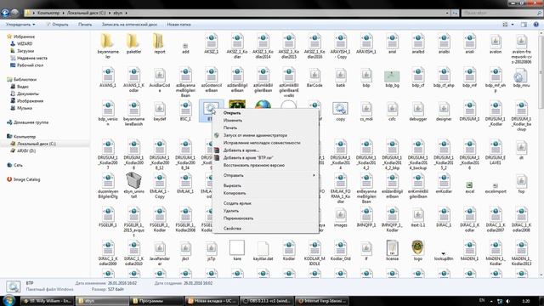Select the images file icon
544x306 pixels.
tap(340, 214)
